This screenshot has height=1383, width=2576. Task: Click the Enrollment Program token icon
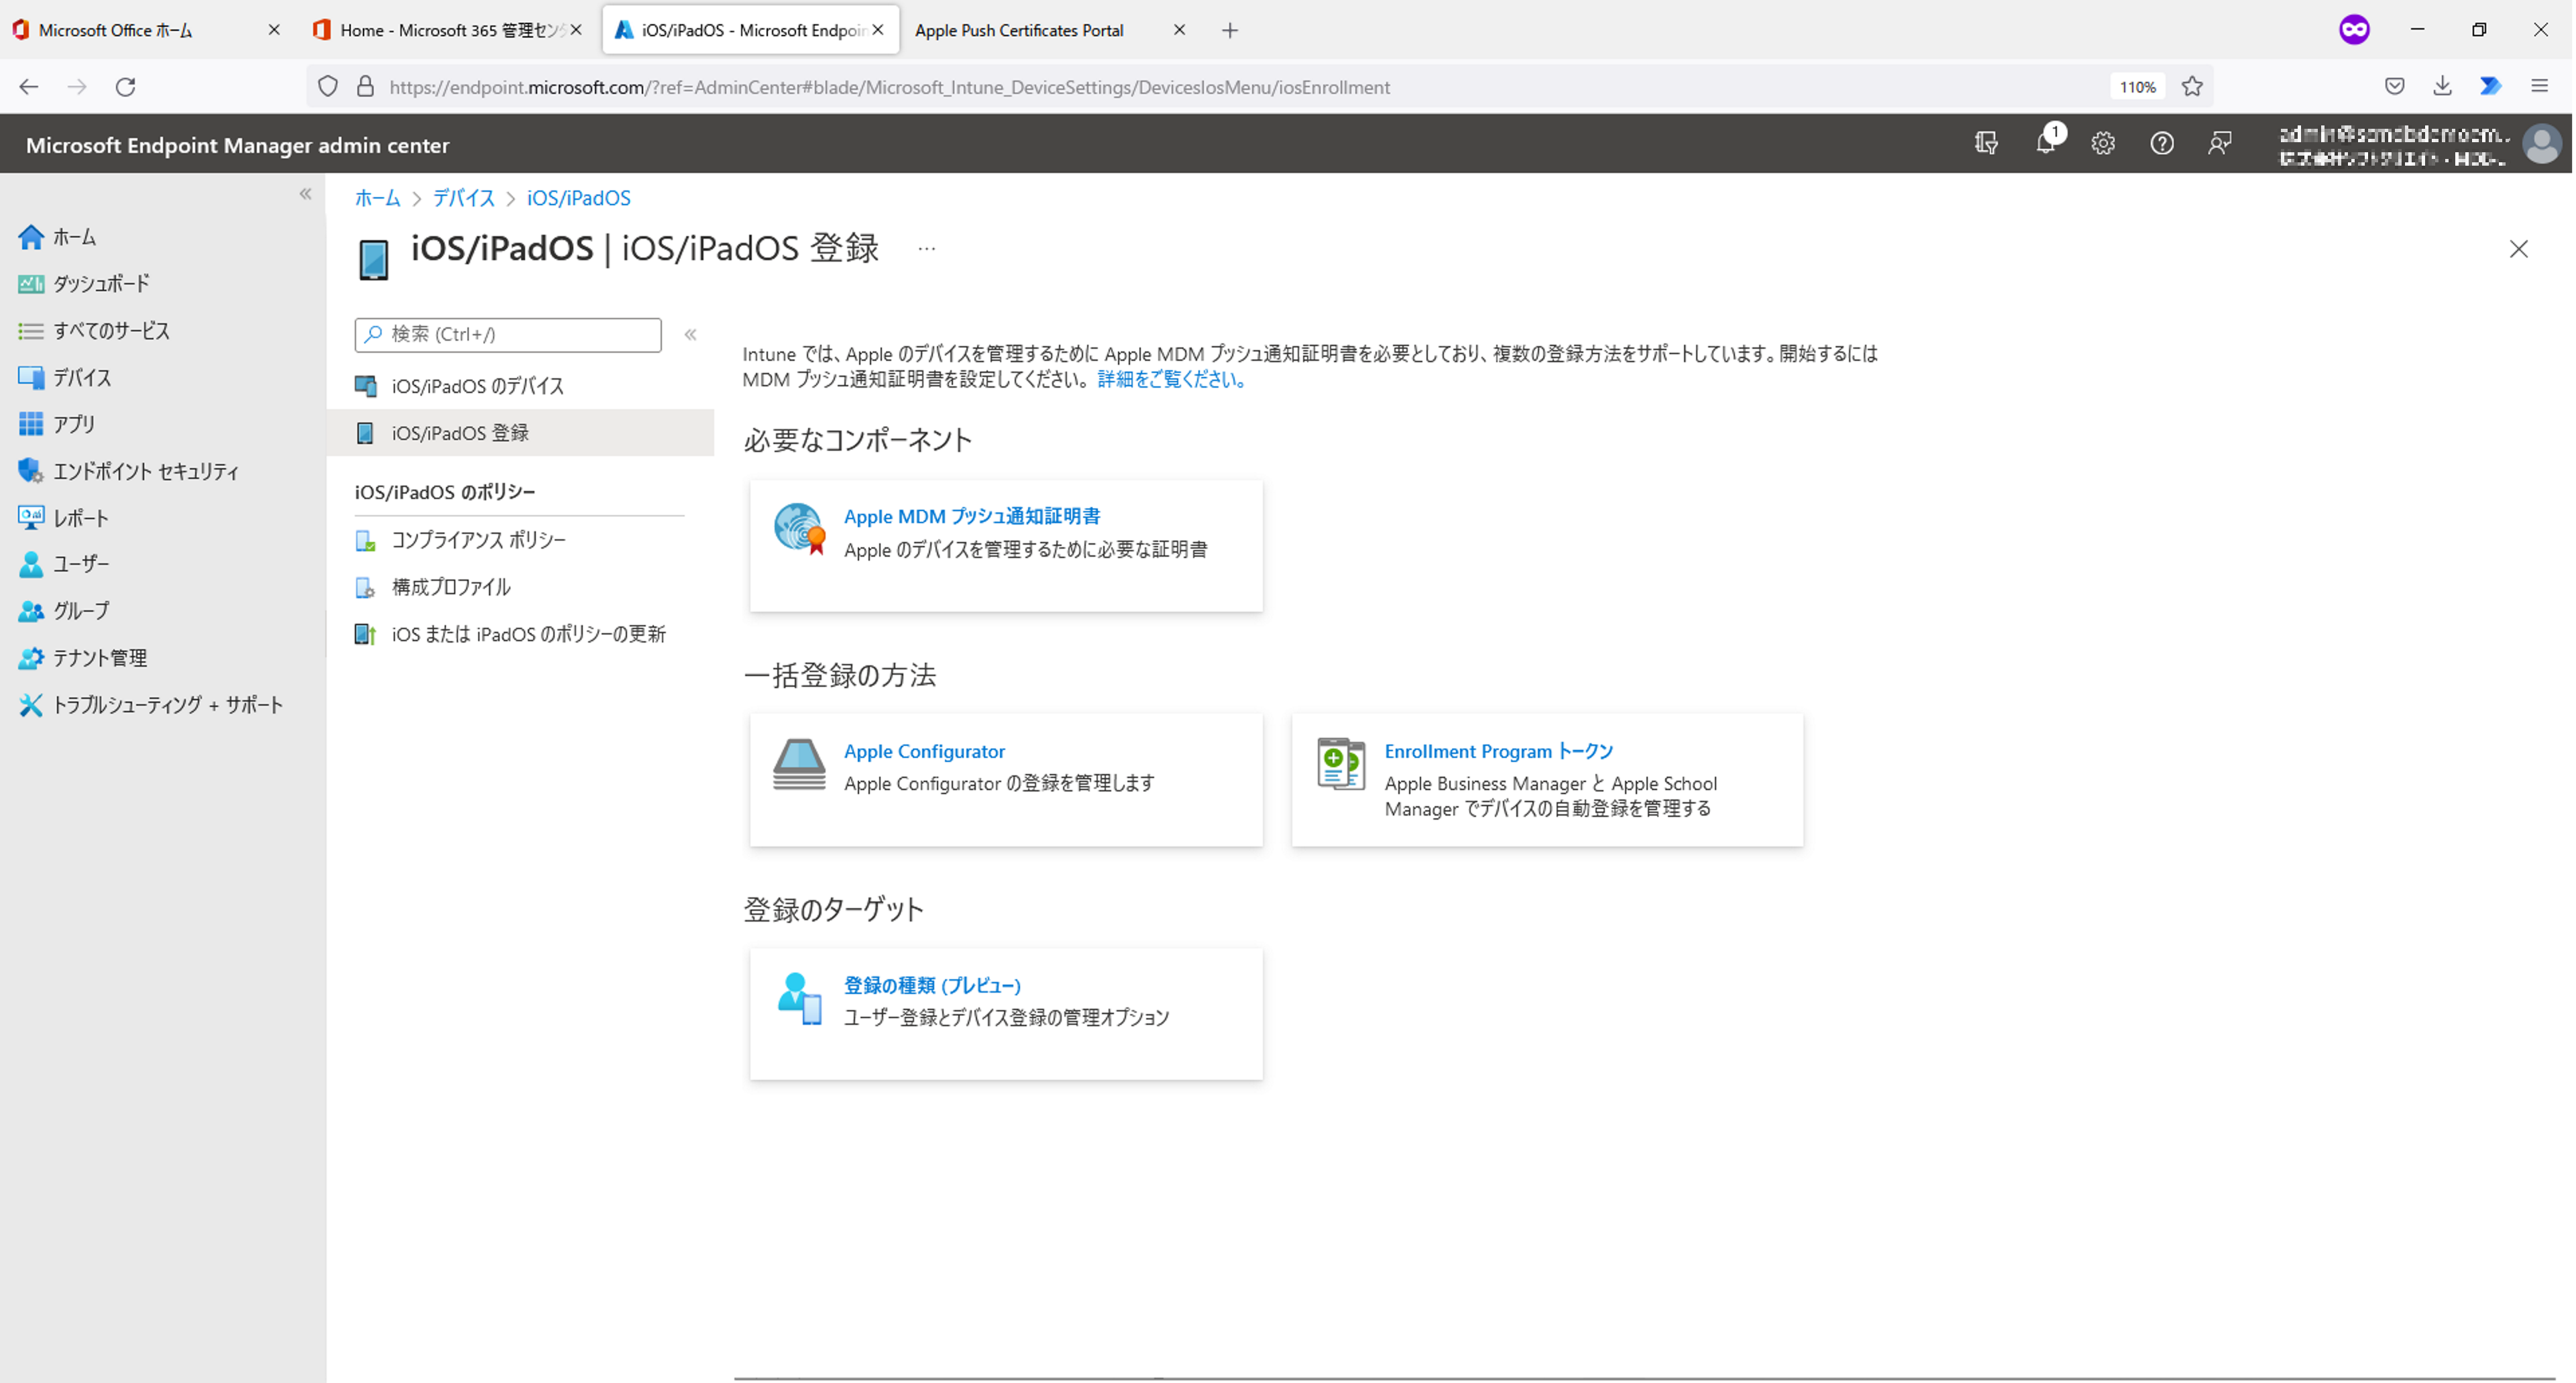click(x=1341, y=764)
